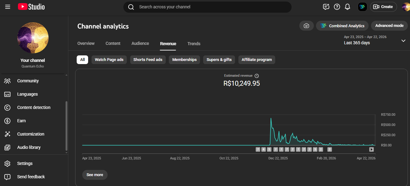
Task: Open the account avatar in top-right corner
Action: point(406,7)
